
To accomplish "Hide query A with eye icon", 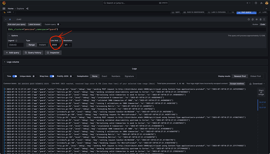I will pos(257,20).
